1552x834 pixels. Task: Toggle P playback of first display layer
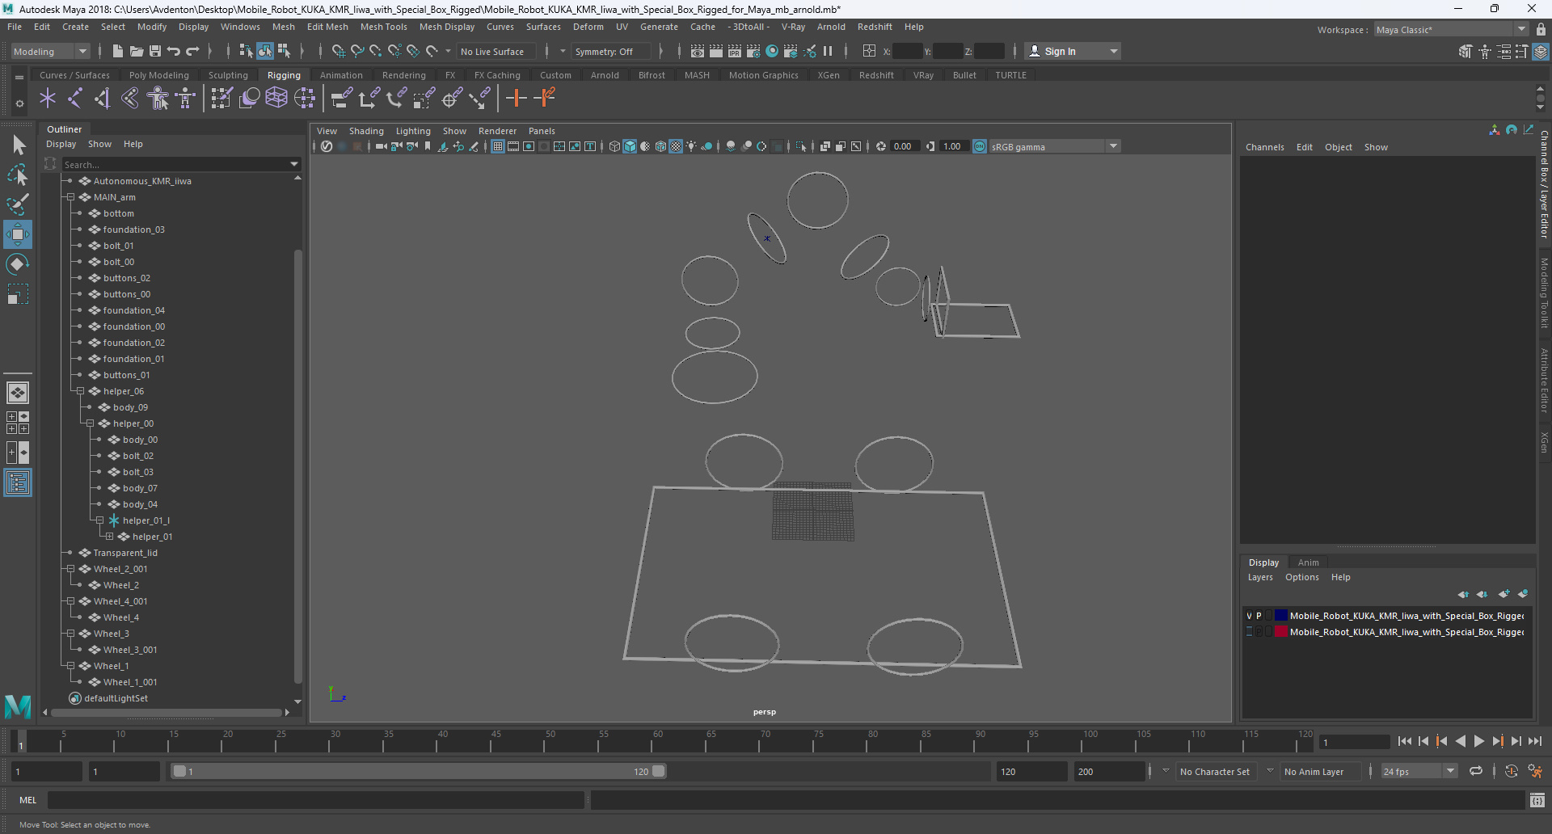(1259, 616)
